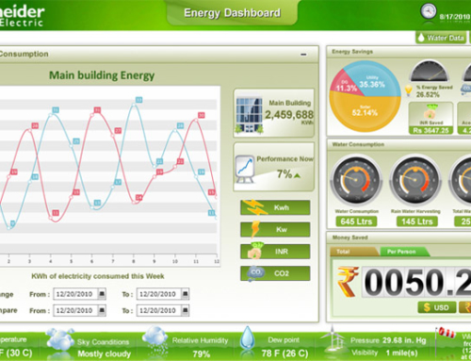Select the INR metric button

point(275,252)
